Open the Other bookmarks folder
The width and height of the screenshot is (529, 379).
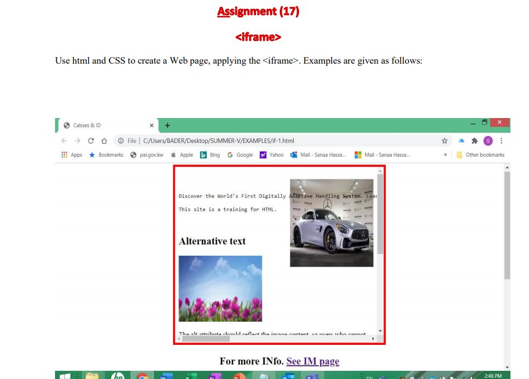point(480,155)
